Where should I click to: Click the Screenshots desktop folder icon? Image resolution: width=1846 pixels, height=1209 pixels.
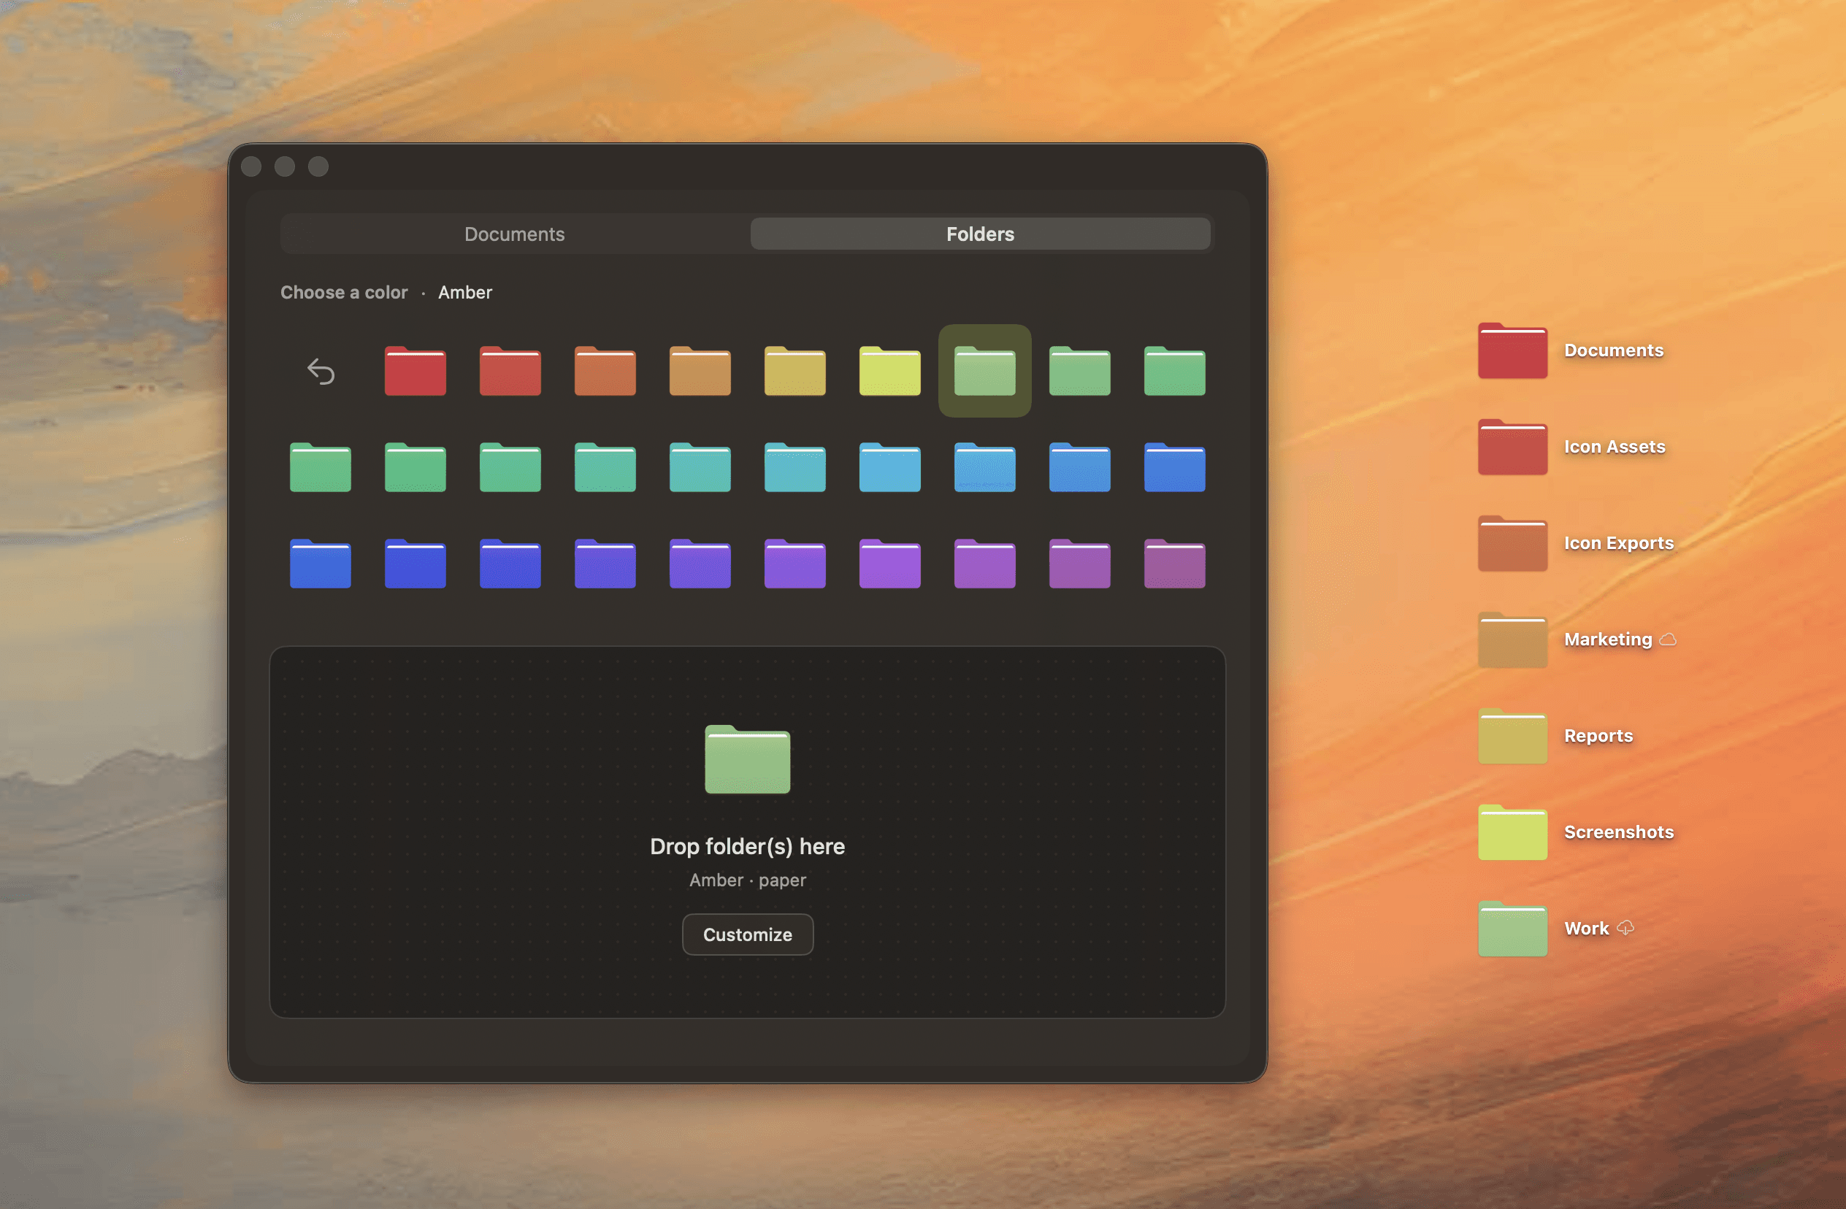click(1512, 833)
